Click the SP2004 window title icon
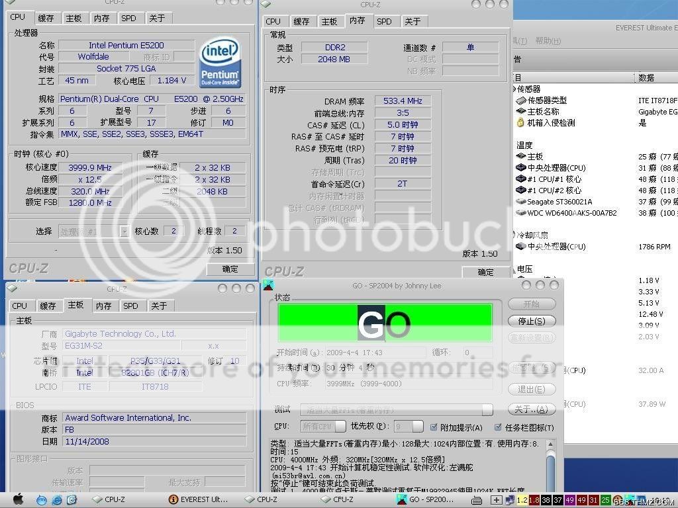 point(268,285)
